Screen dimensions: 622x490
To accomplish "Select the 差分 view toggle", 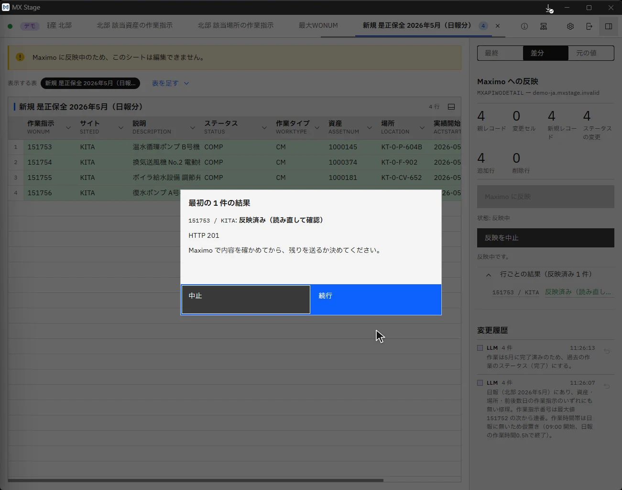I will (x=546, y=53).
